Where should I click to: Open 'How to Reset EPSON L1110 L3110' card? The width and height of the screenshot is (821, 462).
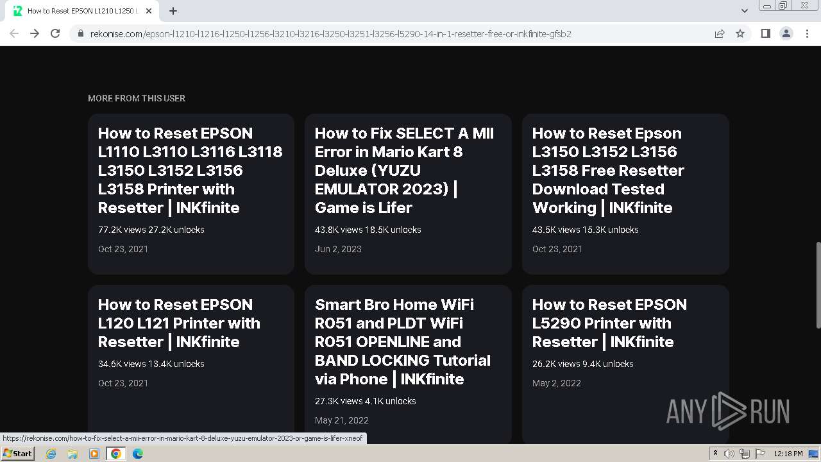tap(191, 194)
